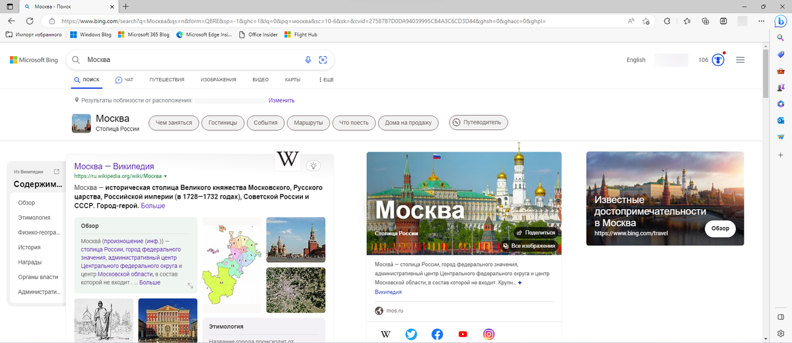Open the Favorites list icon
The width and height of the screenshot is (792, 343).
pos(687,21)
